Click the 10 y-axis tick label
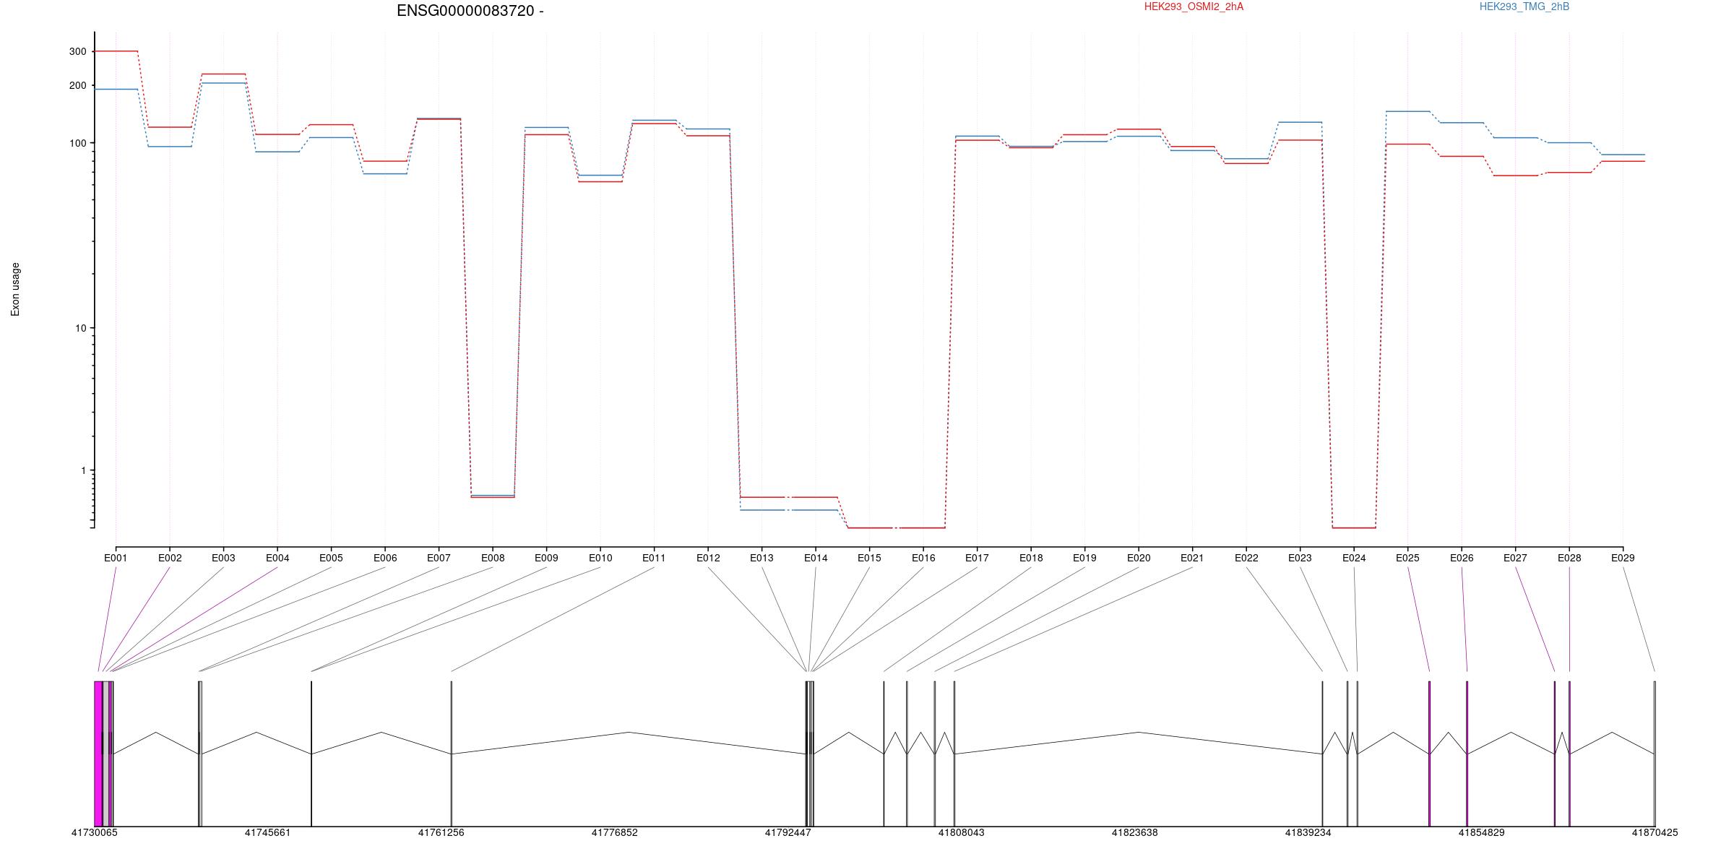Image resolution: width=1734 pixels, height=867 pixels. pyautogui.click(x=80, y=328)
